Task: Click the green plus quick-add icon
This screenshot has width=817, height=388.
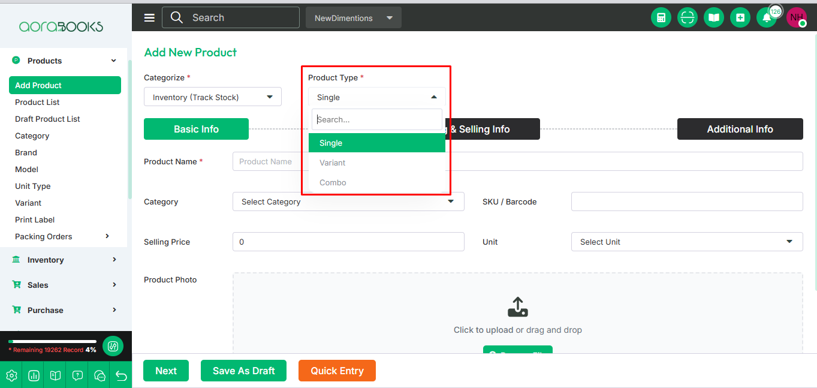Action: 740,17
